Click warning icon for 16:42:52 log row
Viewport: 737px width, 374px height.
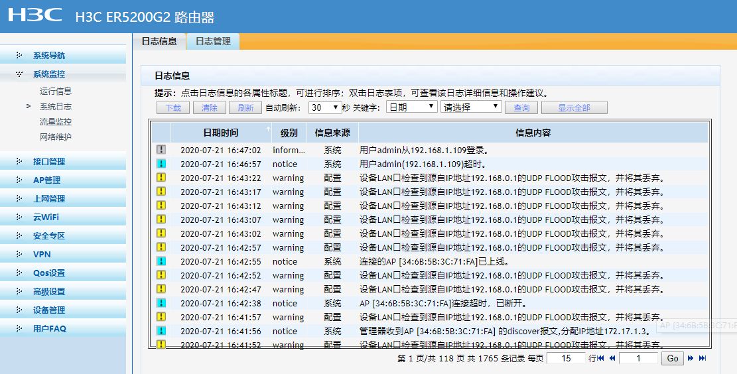click(x=161, y=275)
